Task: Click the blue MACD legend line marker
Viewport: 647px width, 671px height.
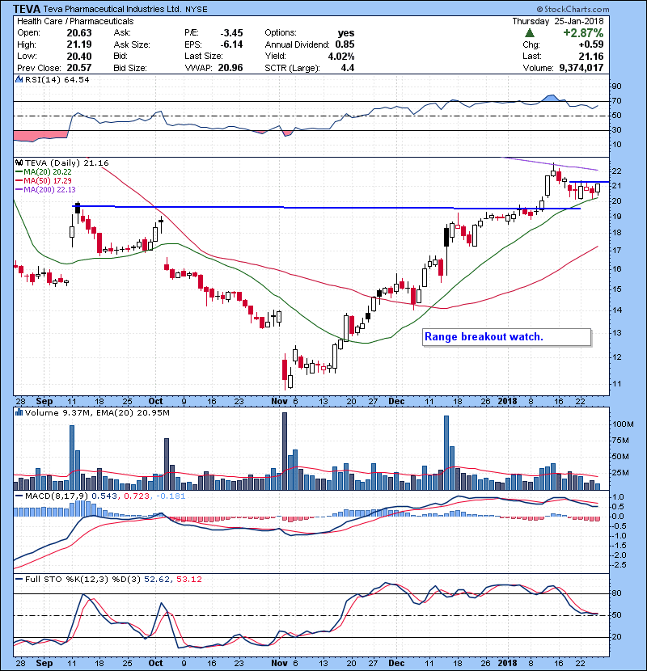Action: click(x=19, y=496)
